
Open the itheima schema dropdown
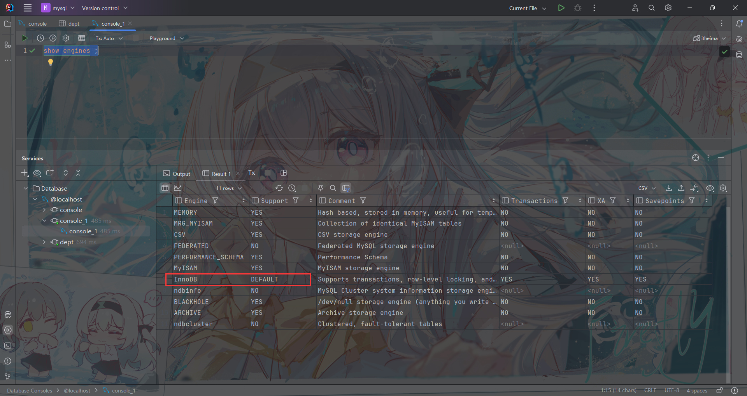point(709,38)
